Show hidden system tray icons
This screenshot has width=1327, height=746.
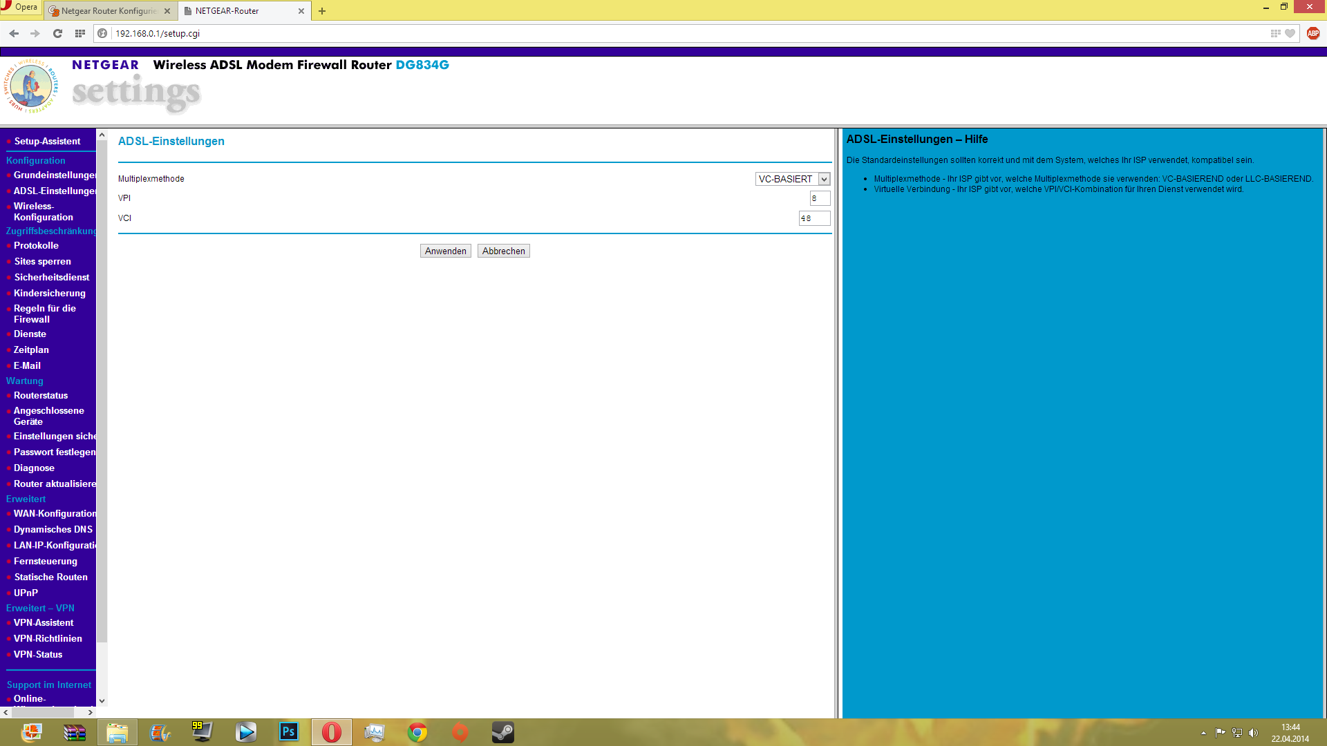(1203, 733)
